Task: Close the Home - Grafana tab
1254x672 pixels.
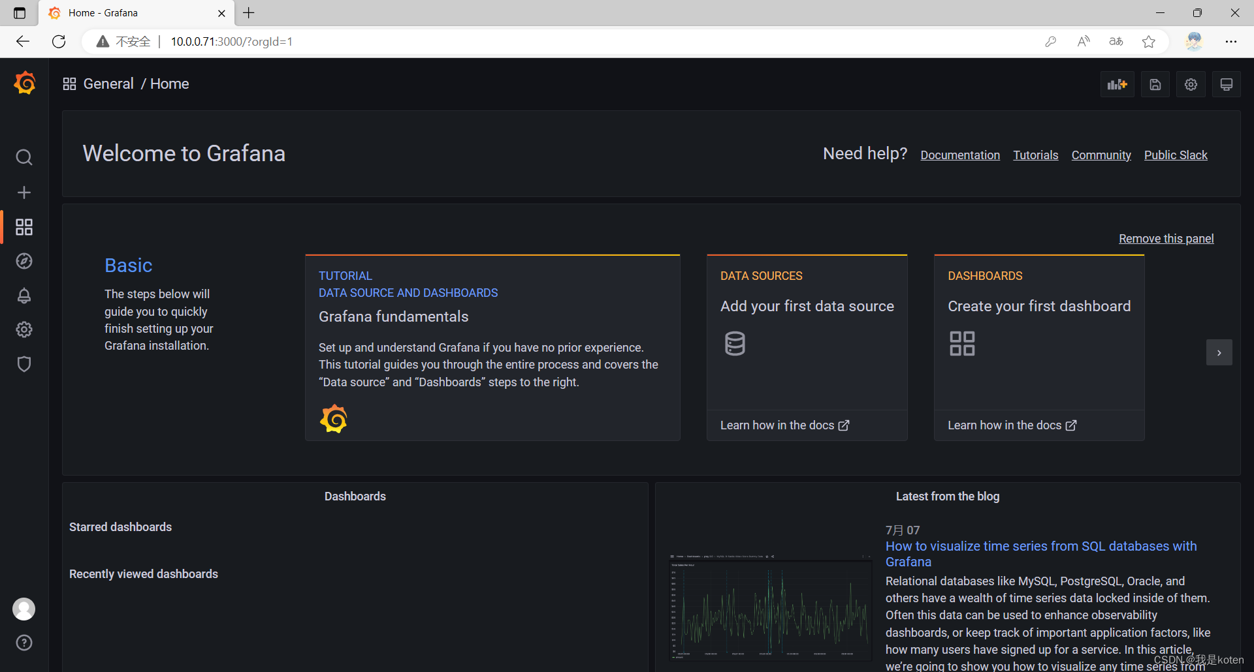Action: [221, 13]
